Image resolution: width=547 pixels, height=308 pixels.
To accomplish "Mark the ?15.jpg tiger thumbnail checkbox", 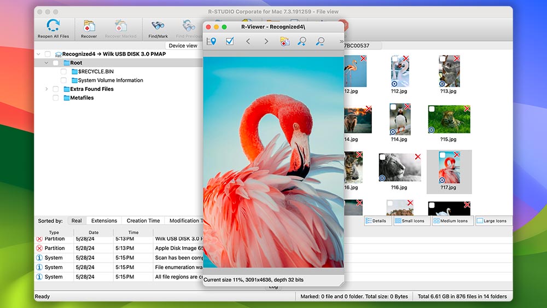I will click(x=432, y=109).
